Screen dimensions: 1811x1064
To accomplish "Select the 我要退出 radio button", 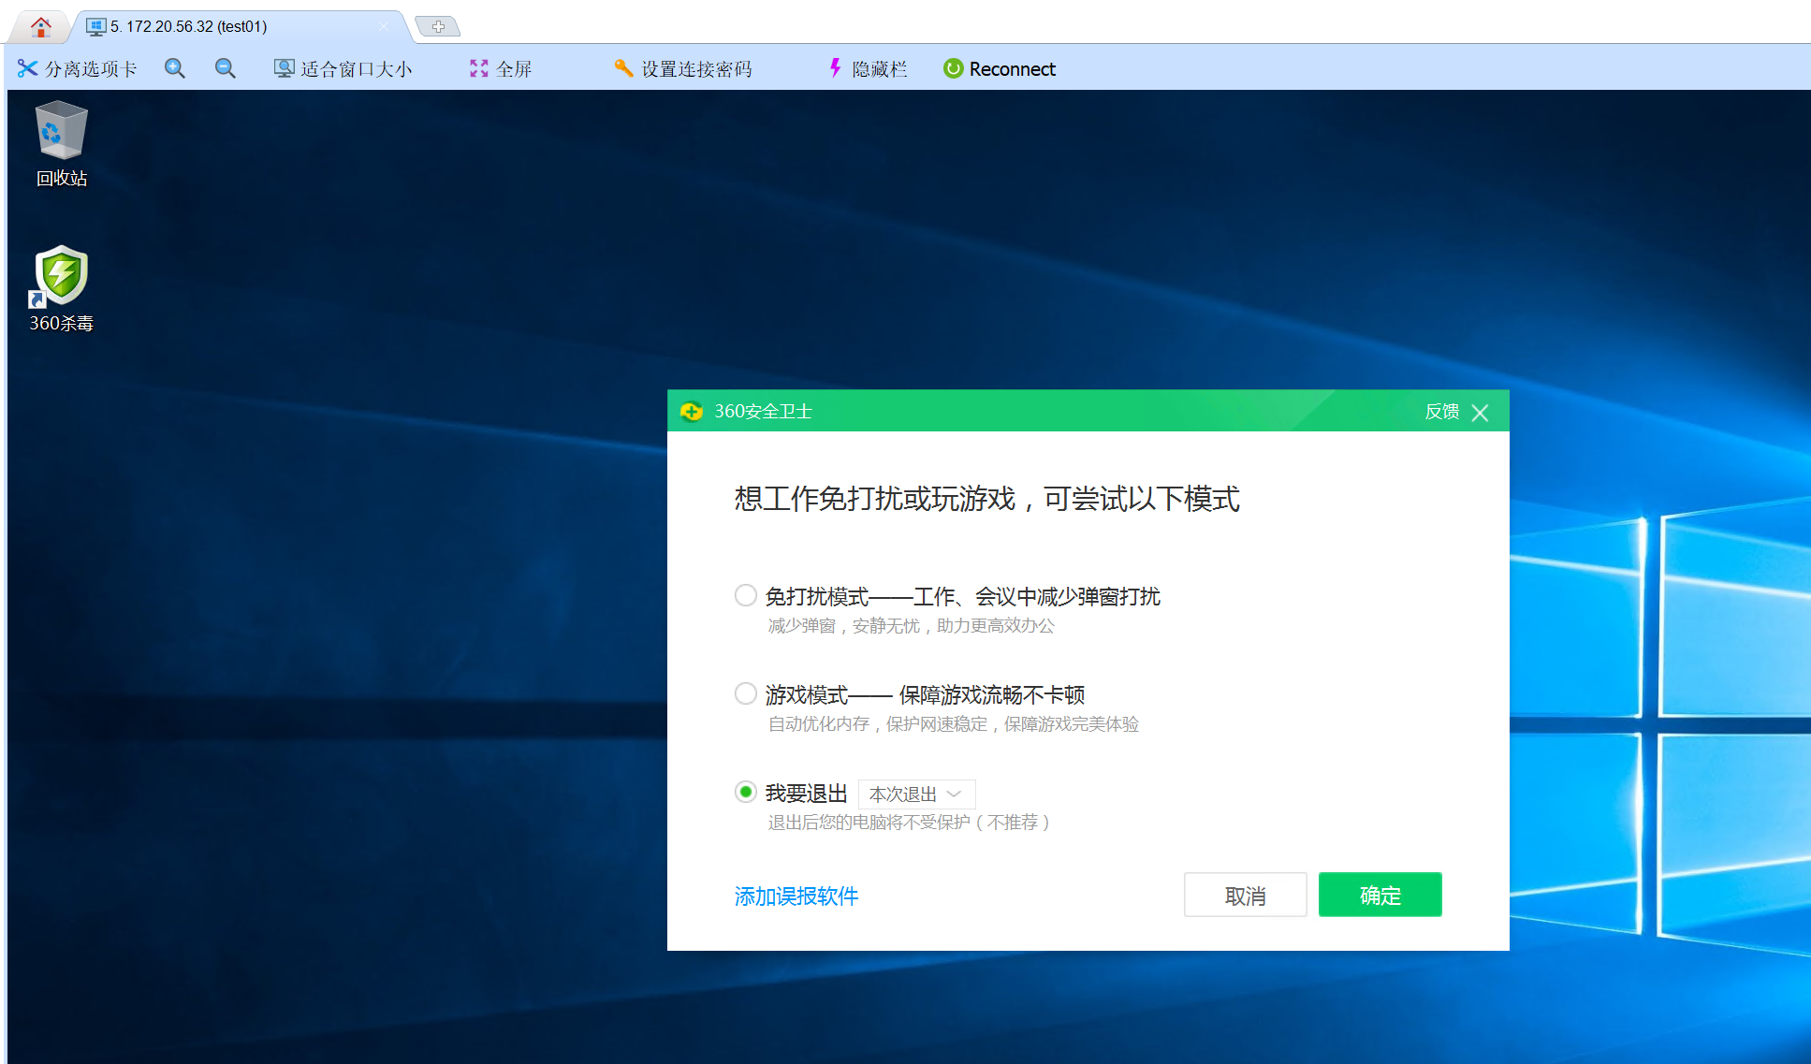I will coord(746,792).
